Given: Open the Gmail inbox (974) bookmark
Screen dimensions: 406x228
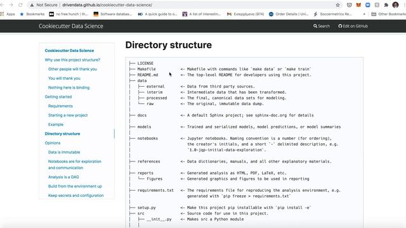Looking at the screenshot, I should (246, 14).
